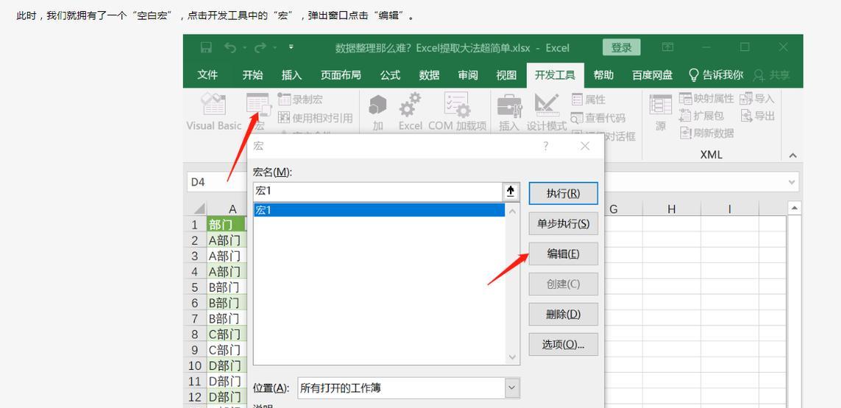
Task: Click the 宏名 text input field
Action: 377,191
